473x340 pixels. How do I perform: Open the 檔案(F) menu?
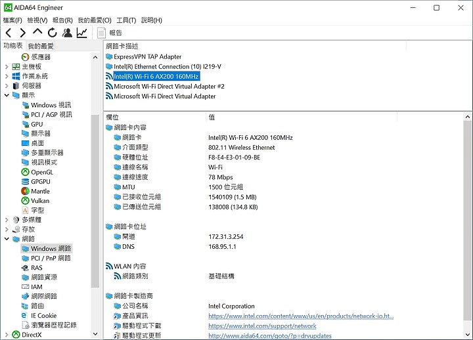12,20
